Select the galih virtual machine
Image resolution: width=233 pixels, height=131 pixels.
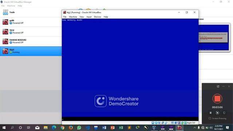31,22
